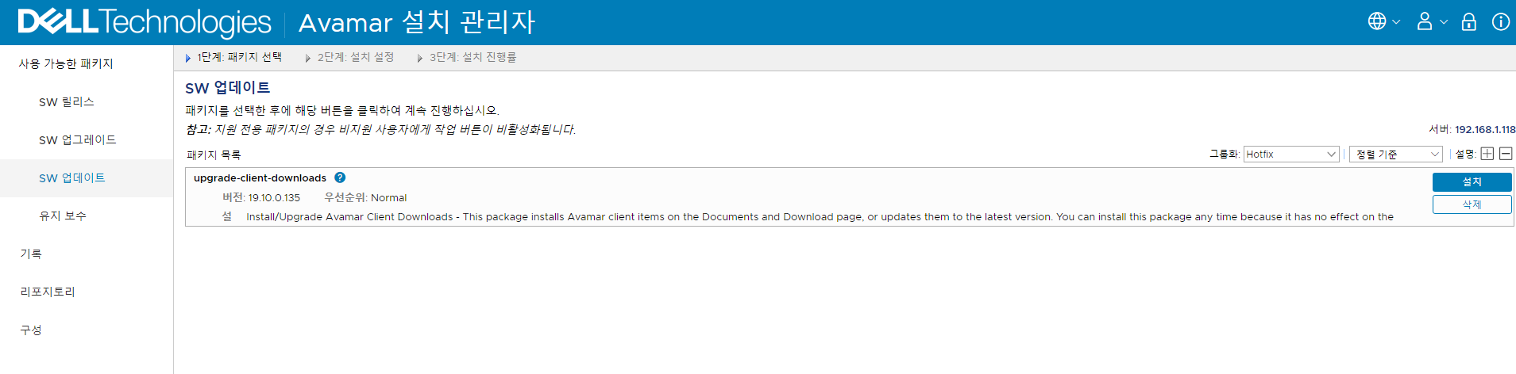Click the Install/Upgrade Avamar Client Downloads description
This screenshot has width=1516, height=374.
coord(820,216)
